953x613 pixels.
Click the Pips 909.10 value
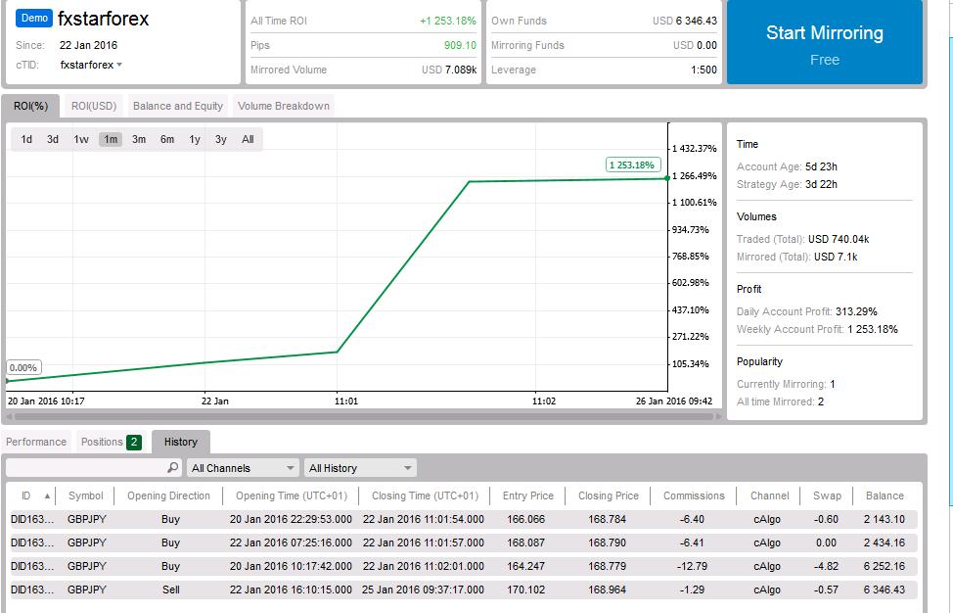(x=460, y=45)
